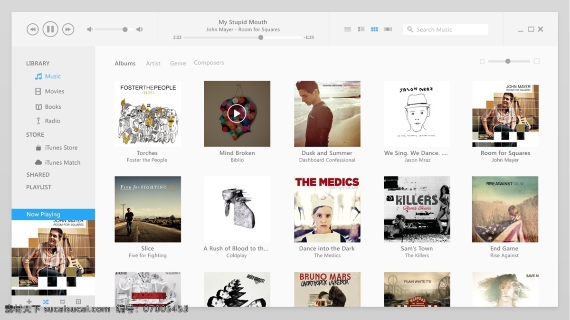570x320 pixels.
Task: Go to the iTunes Store
Action: click(x=56, y=148)
